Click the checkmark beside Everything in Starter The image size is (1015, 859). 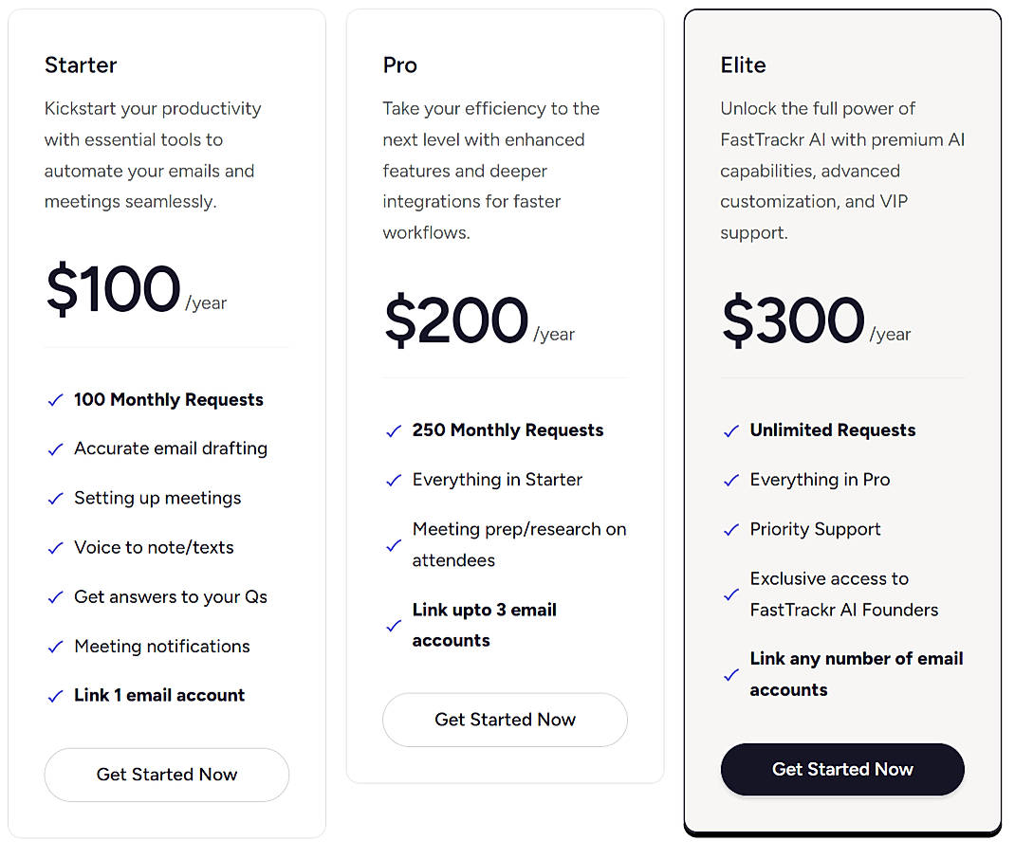(x=393, y=480)
